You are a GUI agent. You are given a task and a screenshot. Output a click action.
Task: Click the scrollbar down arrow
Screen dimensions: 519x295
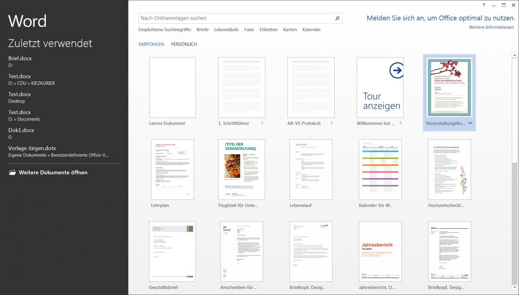(514, 287)
